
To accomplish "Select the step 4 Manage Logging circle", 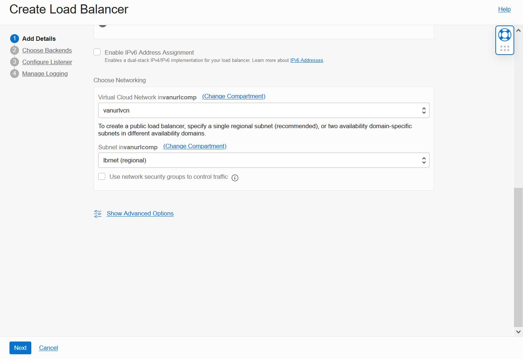I will pyautogui.click(x=15, y=74).
